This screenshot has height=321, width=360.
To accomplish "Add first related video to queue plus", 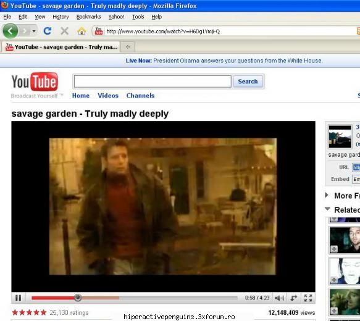I will click(334, 249).
